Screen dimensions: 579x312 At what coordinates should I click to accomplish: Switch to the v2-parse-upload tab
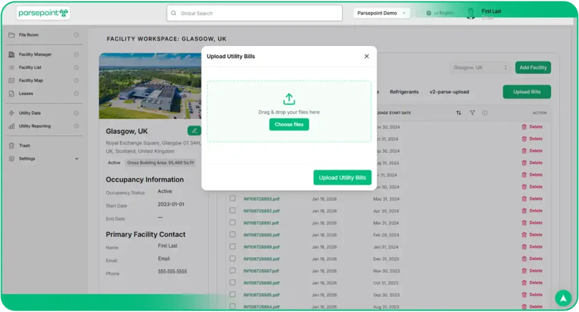coord(449,92)
